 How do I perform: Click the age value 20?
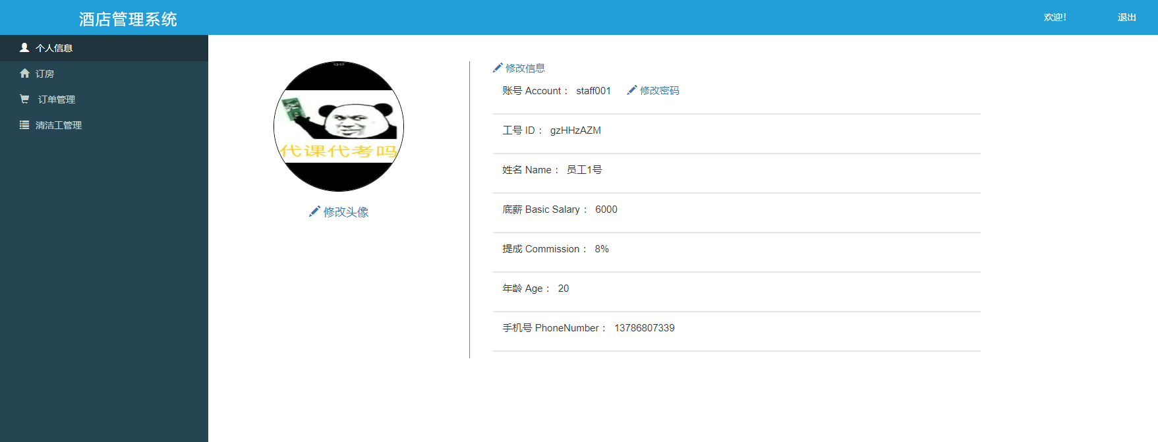coord(564,289)
